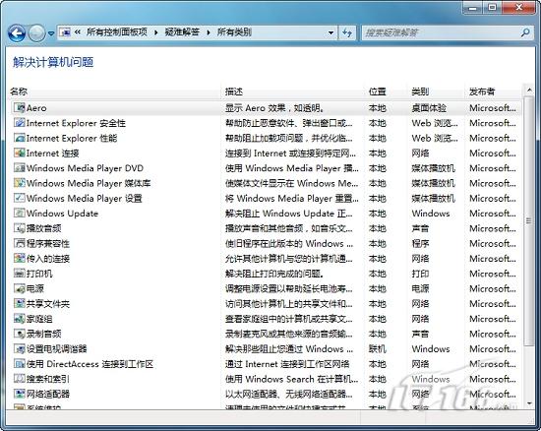Go back with the blue Back arrow
The height and width of the screenshot is (431, 541).
pyautogui.click(x=17, y=33)
